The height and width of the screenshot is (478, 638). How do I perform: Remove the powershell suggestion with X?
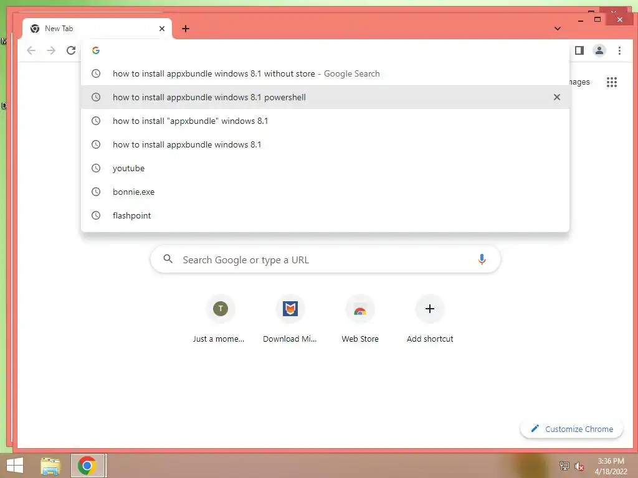click(x=556, y=97)
